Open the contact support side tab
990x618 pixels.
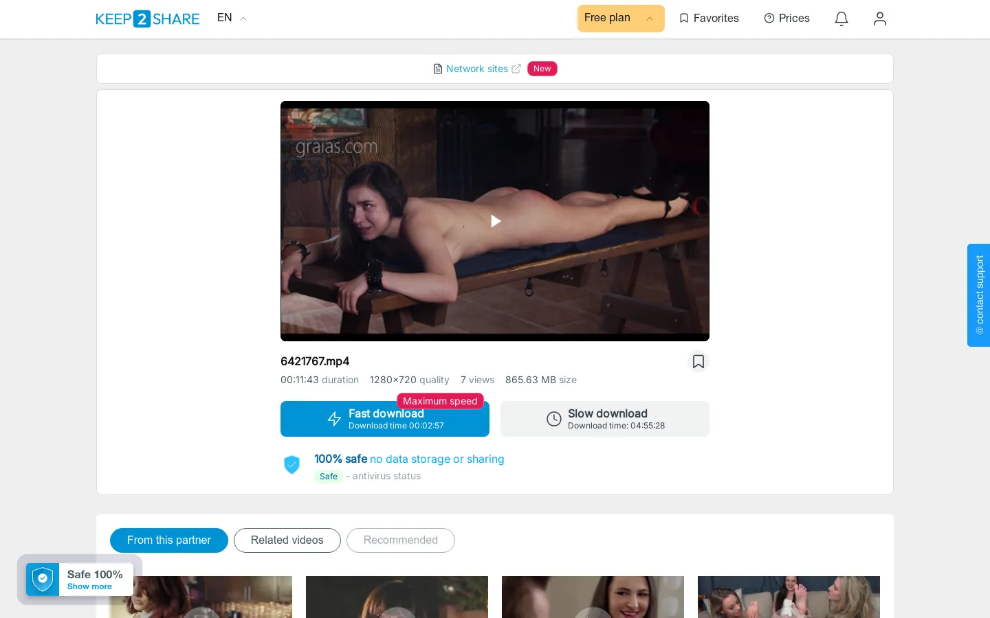[x=979, y=295]
